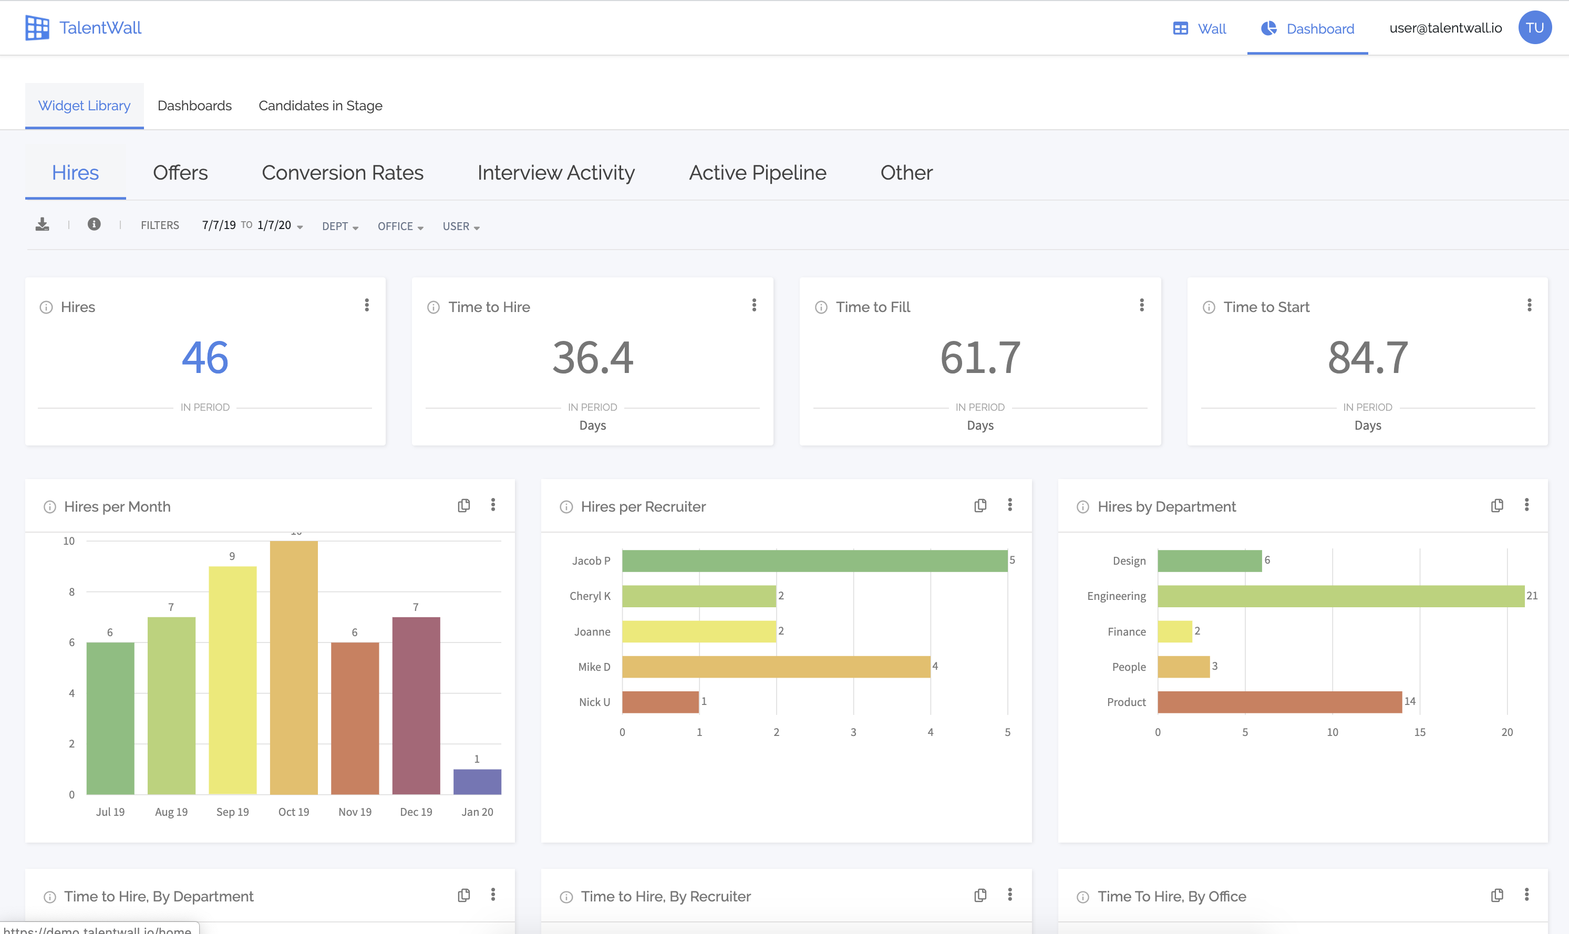Open Hires per Recruiter three-dot menu
1569x934 pixels.
1009,505
